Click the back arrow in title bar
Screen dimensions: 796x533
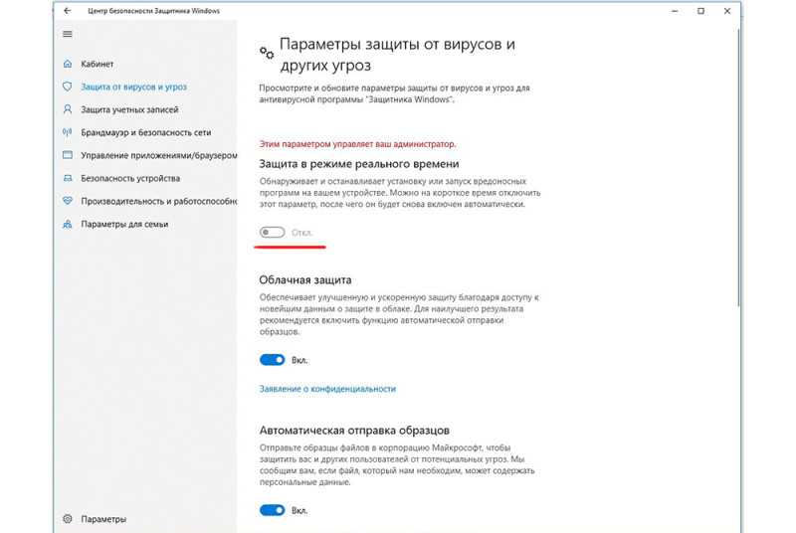point(68,11)
